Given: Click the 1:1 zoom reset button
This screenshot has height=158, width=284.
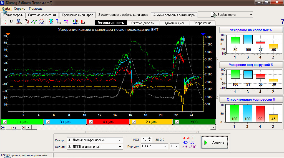Looking at the screenshot, I should [x=13, y=128].
